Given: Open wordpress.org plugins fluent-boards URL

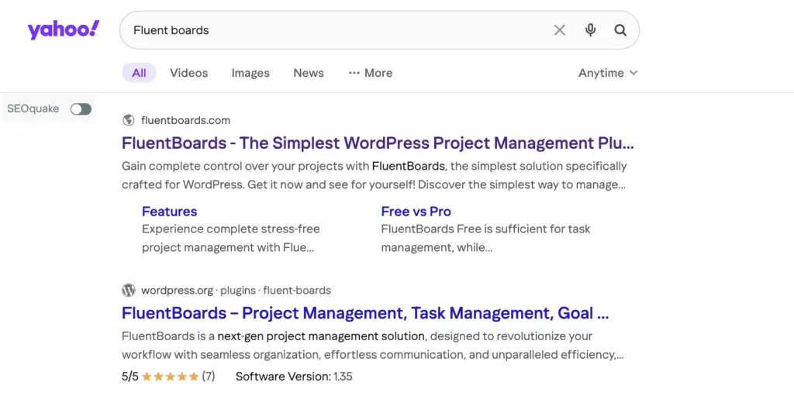Looking at the screenshot, I should [x=236, y=291].
